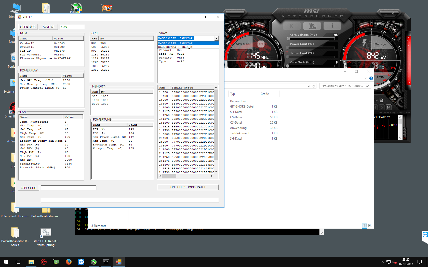Click the green ball app taskbar icon
428x267 pixels.
[94, 262]
